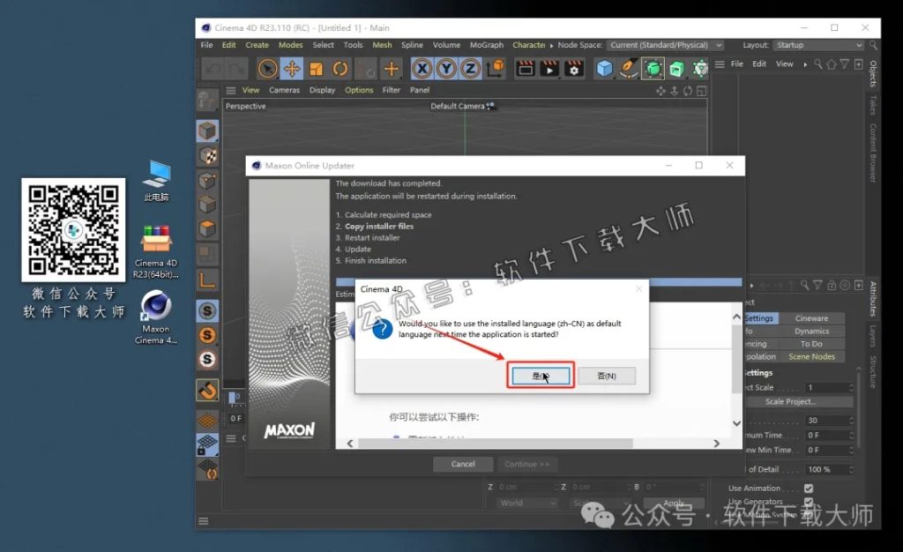The height and width of the screenshot is (552, 903).
Task: Click the 是(Y) button in the dialog
Action: pyautogui.click(x=539, y=375)
